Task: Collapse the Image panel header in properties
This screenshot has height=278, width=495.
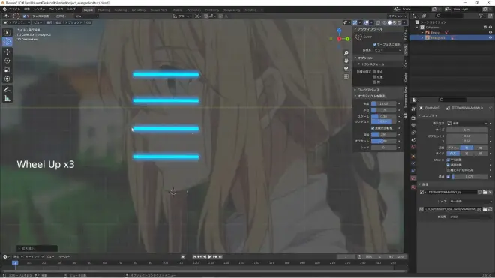Action: (455, 184)
